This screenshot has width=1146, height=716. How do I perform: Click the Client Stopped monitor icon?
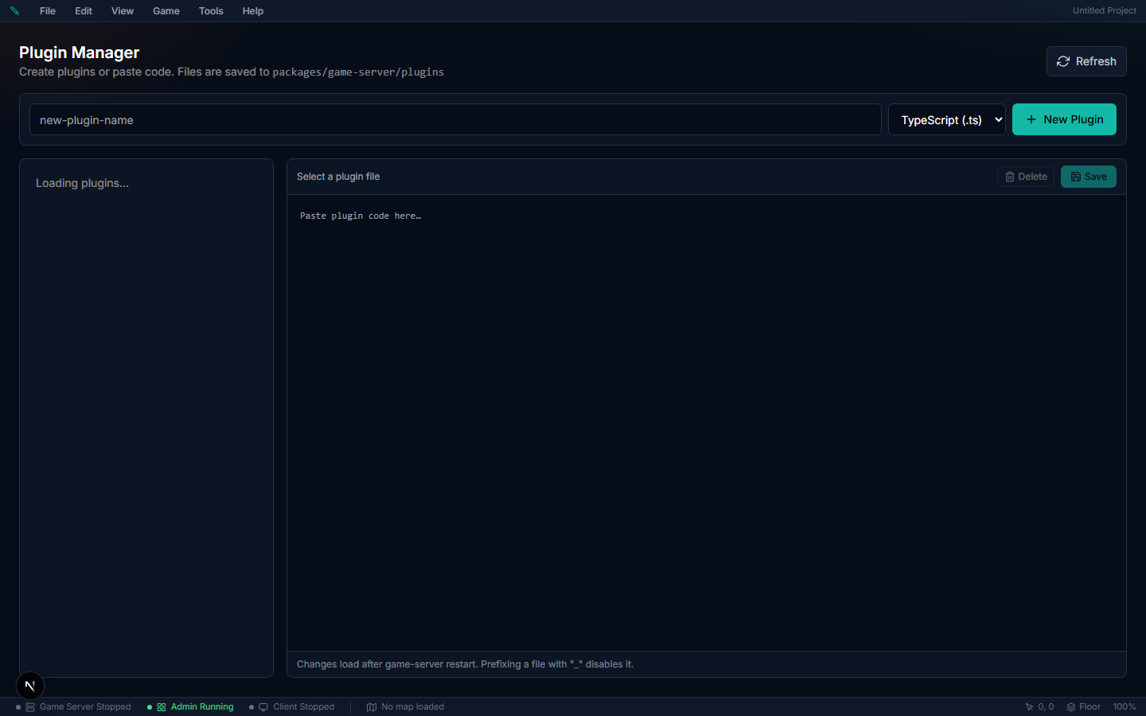(263, 706)
